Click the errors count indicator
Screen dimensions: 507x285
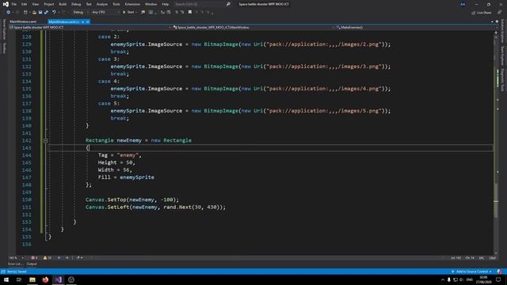[x=34, y=258]
